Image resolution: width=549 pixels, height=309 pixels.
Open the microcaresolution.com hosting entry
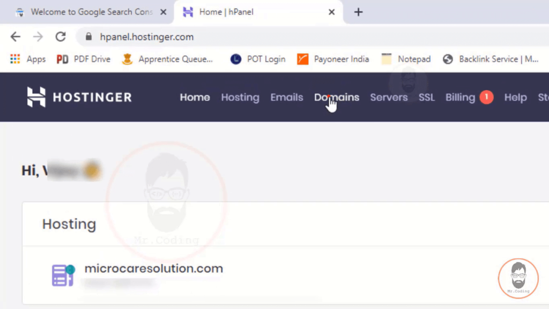pos(154,268)
